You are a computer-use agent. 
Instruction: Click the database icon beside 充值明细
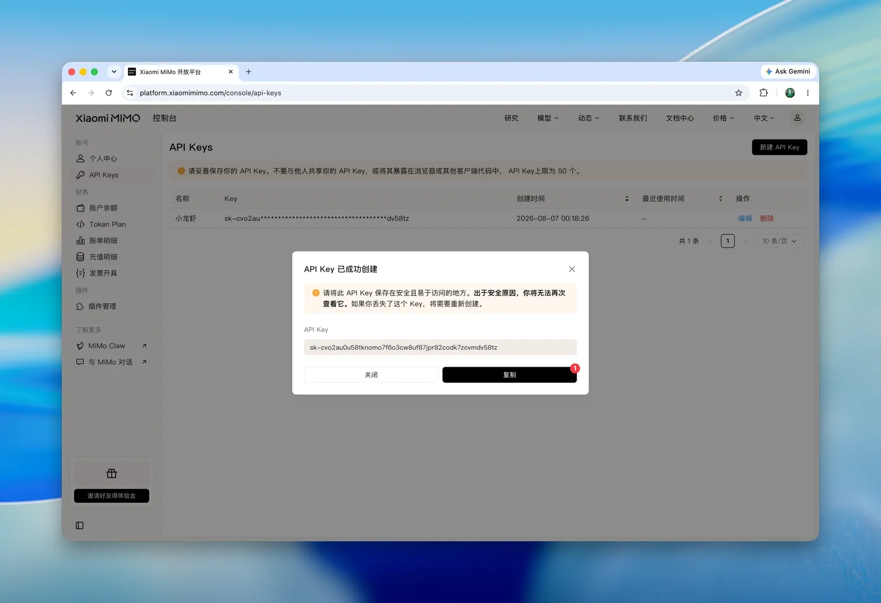point(81,257)
